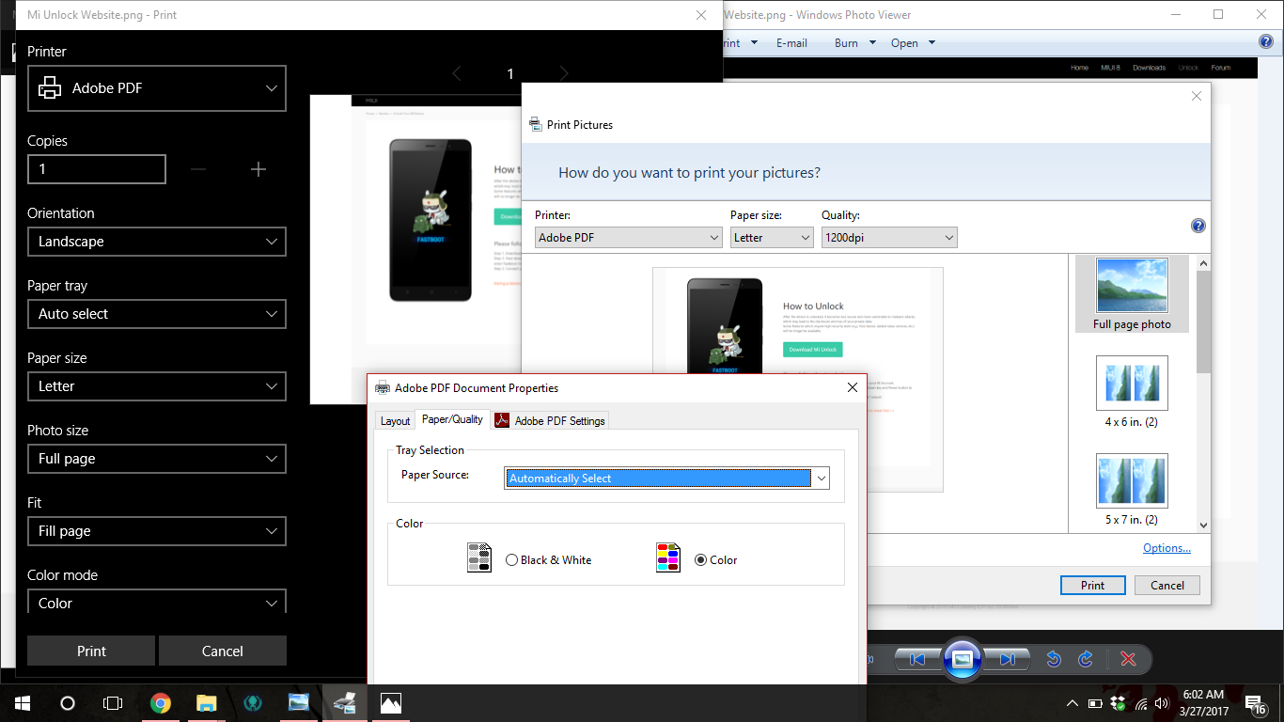This screenshot has width=1284, height=722.
Task: Open the Color mode dropdown
Action: pos(157,602)
